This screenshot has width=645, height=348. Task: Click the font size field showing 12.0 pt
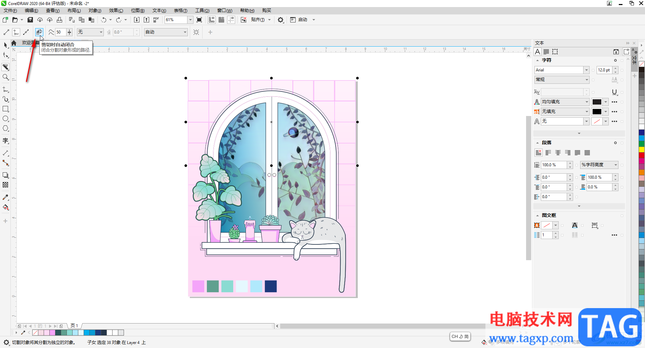click(x=604, y=70)
